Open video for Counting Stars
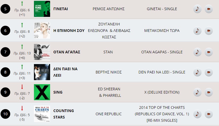Viewport: 219px width, 126px height. pos(208,114)
